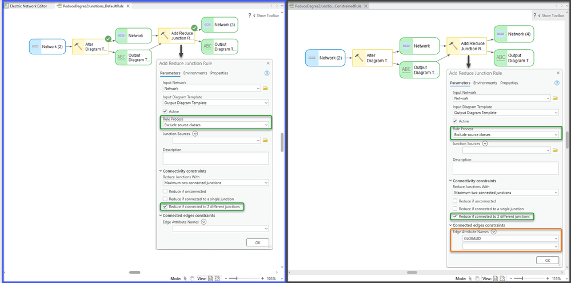Open the Environments tab in left dialog
Screen dimensions: 571x283
click(195, 73)
